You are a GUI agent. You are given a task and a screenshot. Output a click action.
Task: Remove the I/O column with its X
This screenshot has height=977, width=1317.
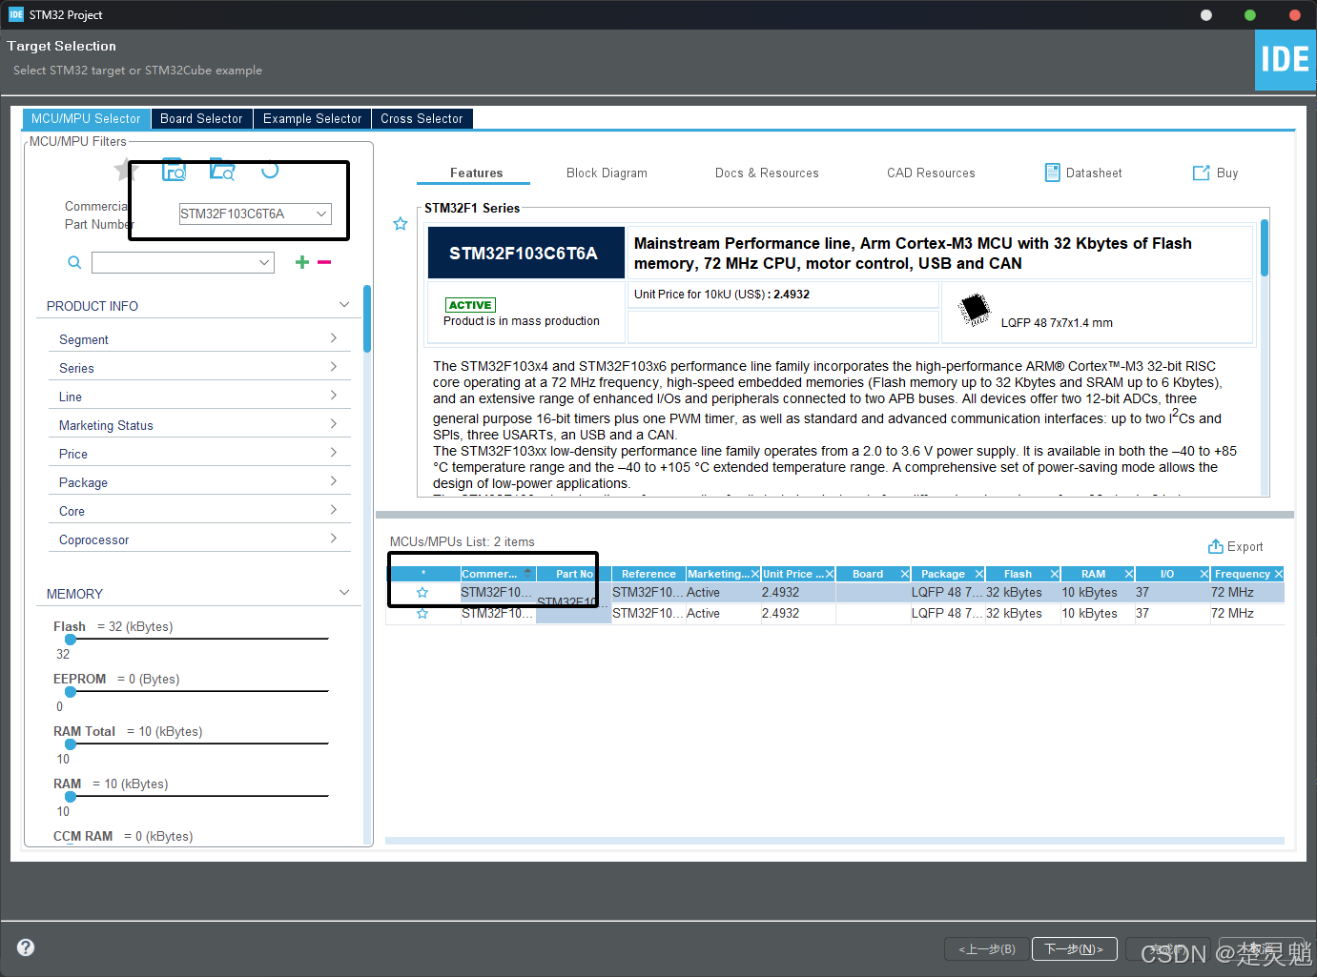(1204, 574)
